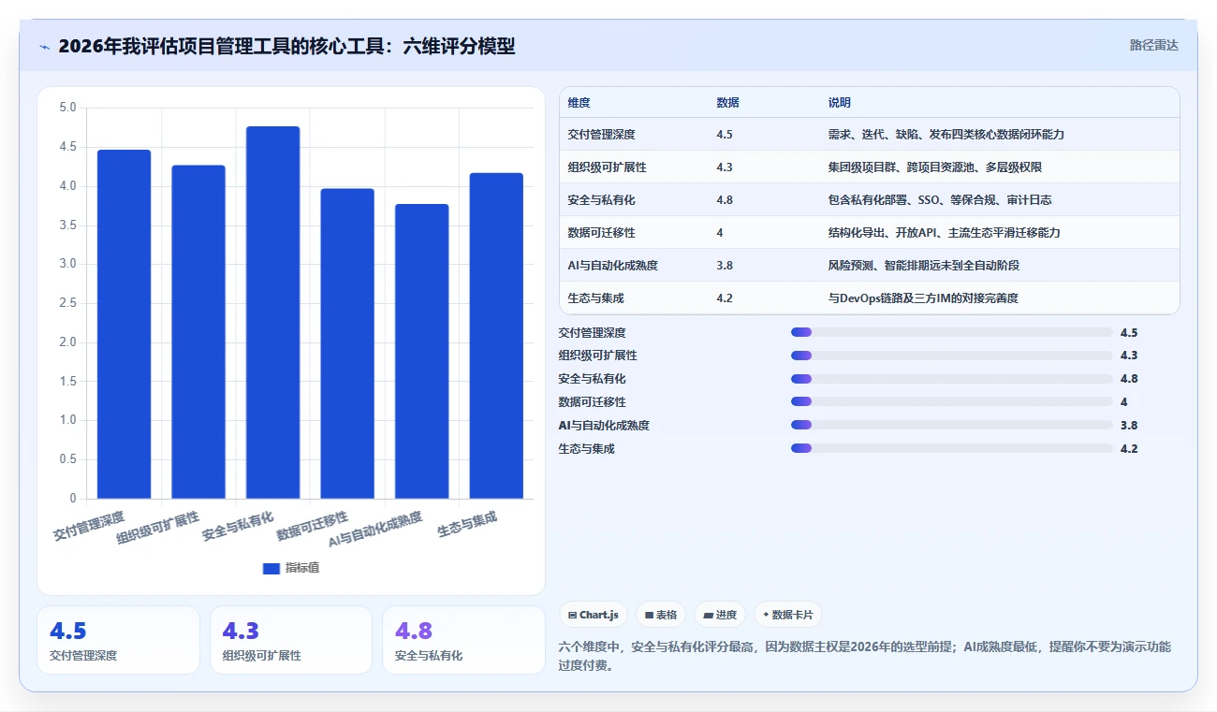Image resolution: width=1217 pixels, height=712 pixels.
Task: Toggle the 指标值 legend swatch
Action: point(271,568)
